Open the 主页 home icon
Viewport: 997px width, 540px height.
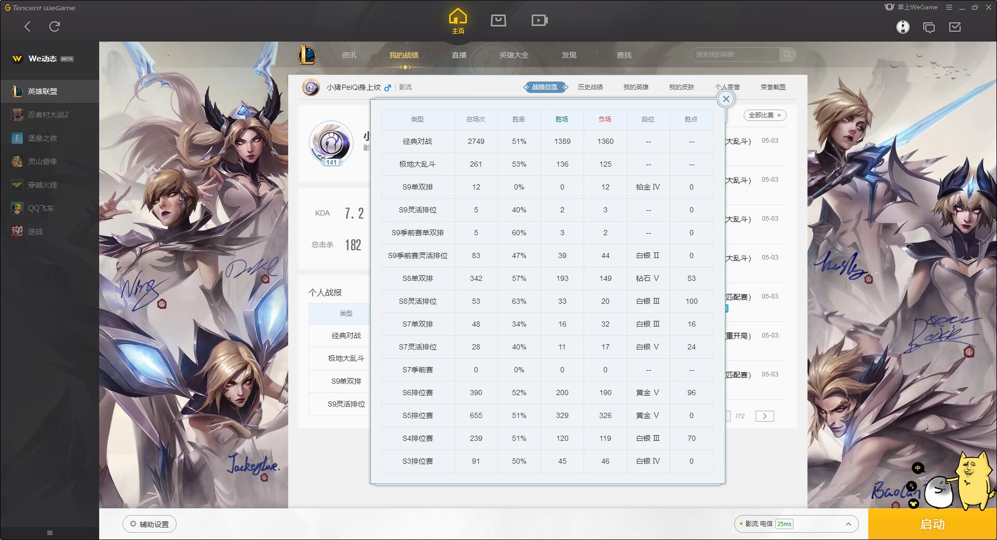click(x=458, y=21)
